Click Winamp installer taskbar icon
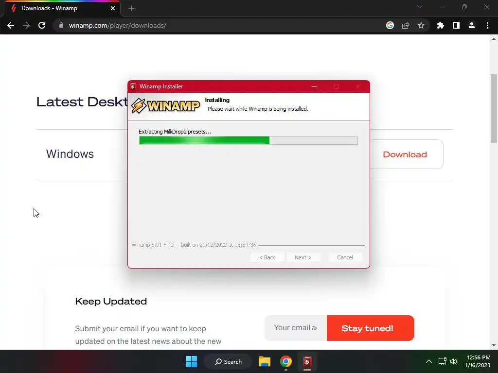This screenshot has height=373, width=498. 307,361
